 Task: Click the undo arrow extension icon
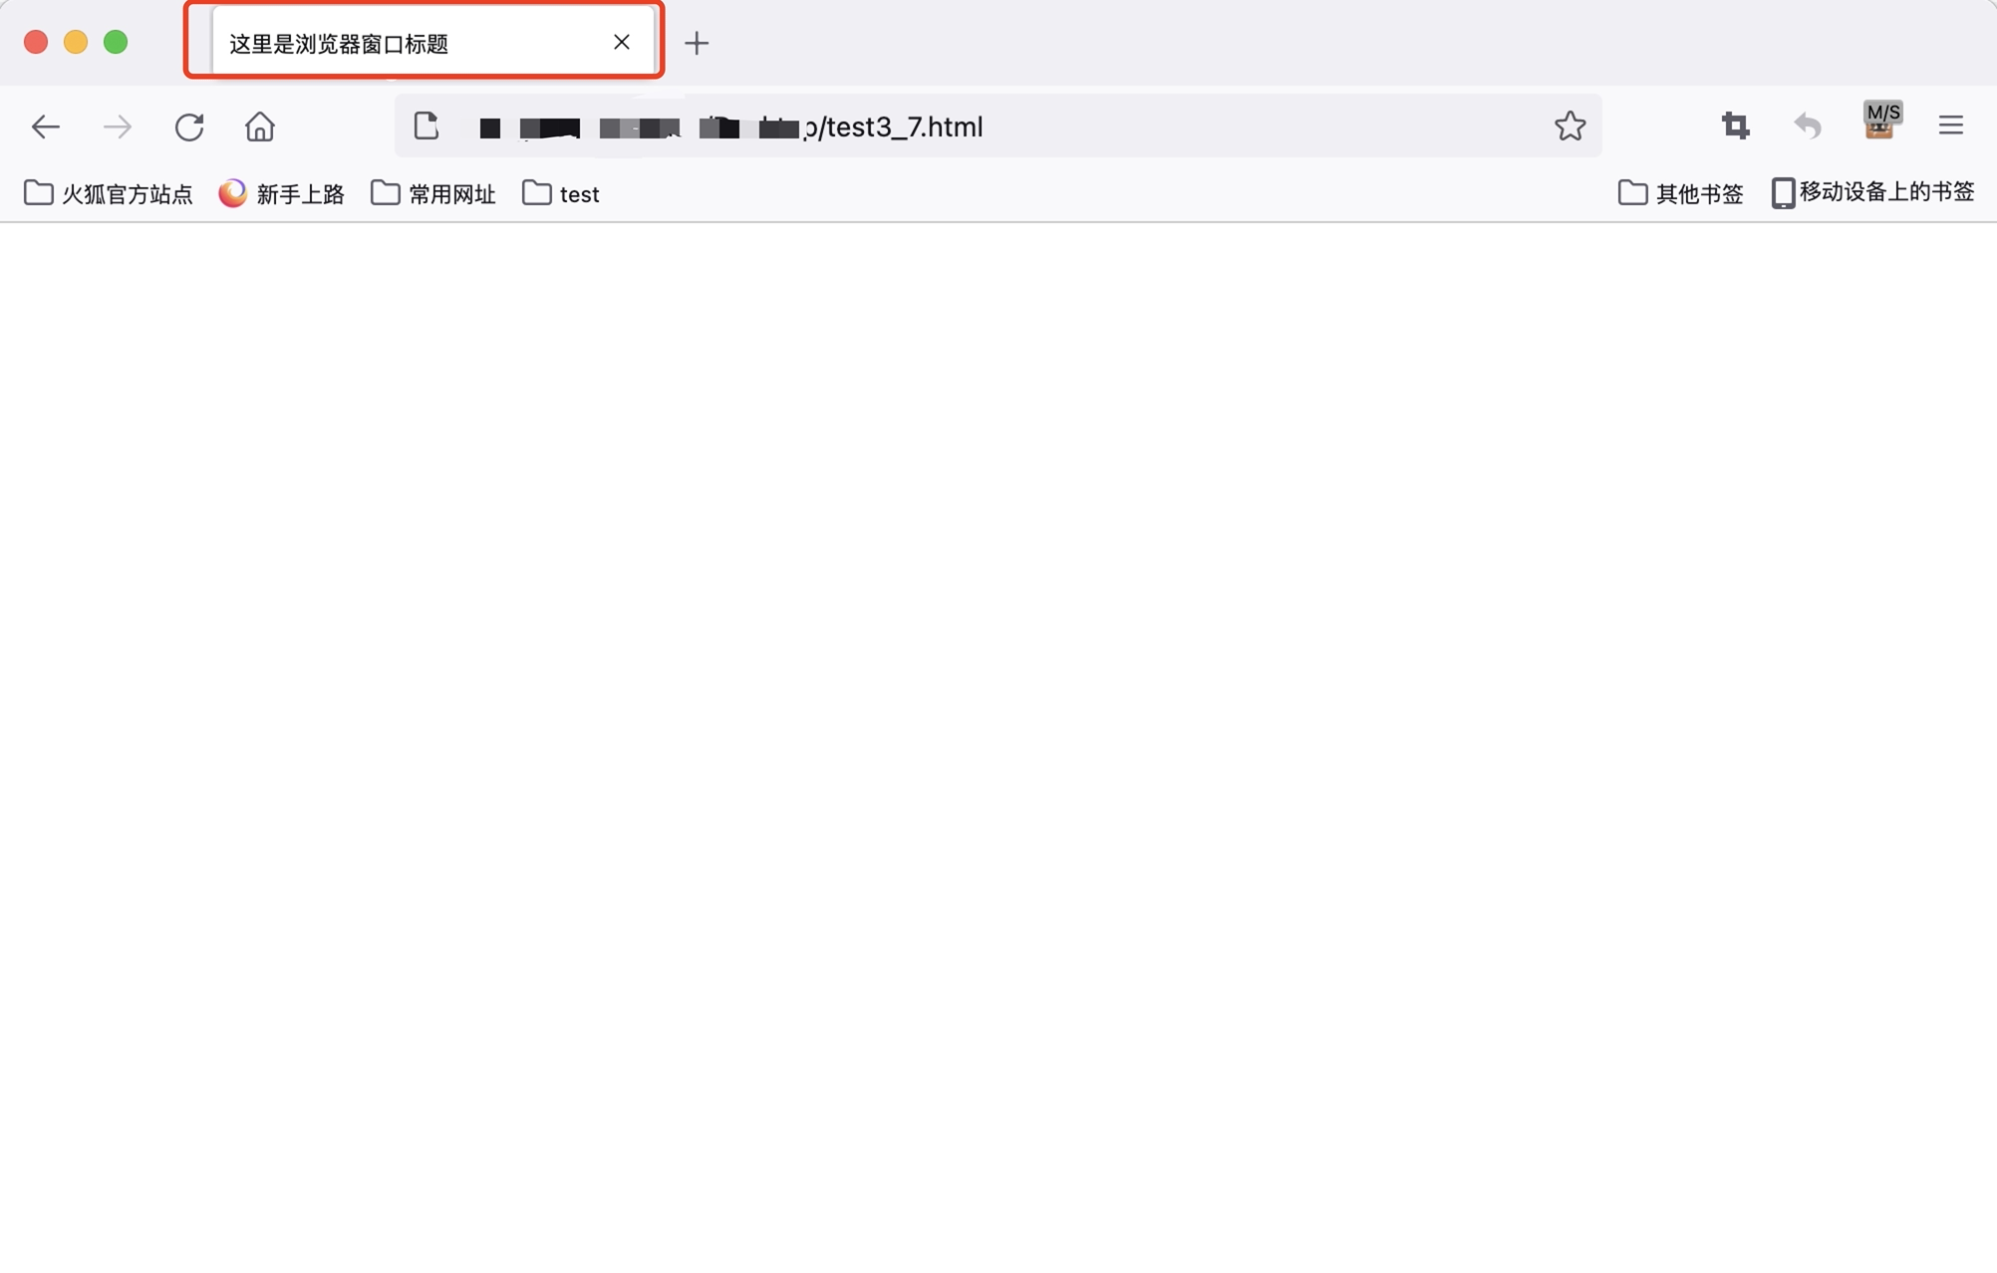pyautogui.click(x=1808, y=126)
